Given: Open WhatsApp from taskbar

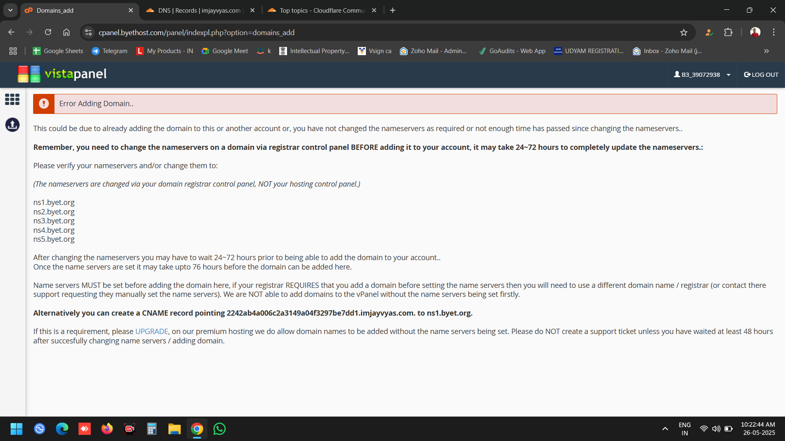Looking at the screenshot, I should pyautogui.click(x=220, y=429).
